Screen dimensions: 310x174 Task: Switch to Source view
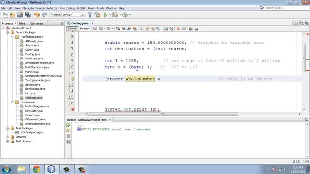(x=72, y=29)
